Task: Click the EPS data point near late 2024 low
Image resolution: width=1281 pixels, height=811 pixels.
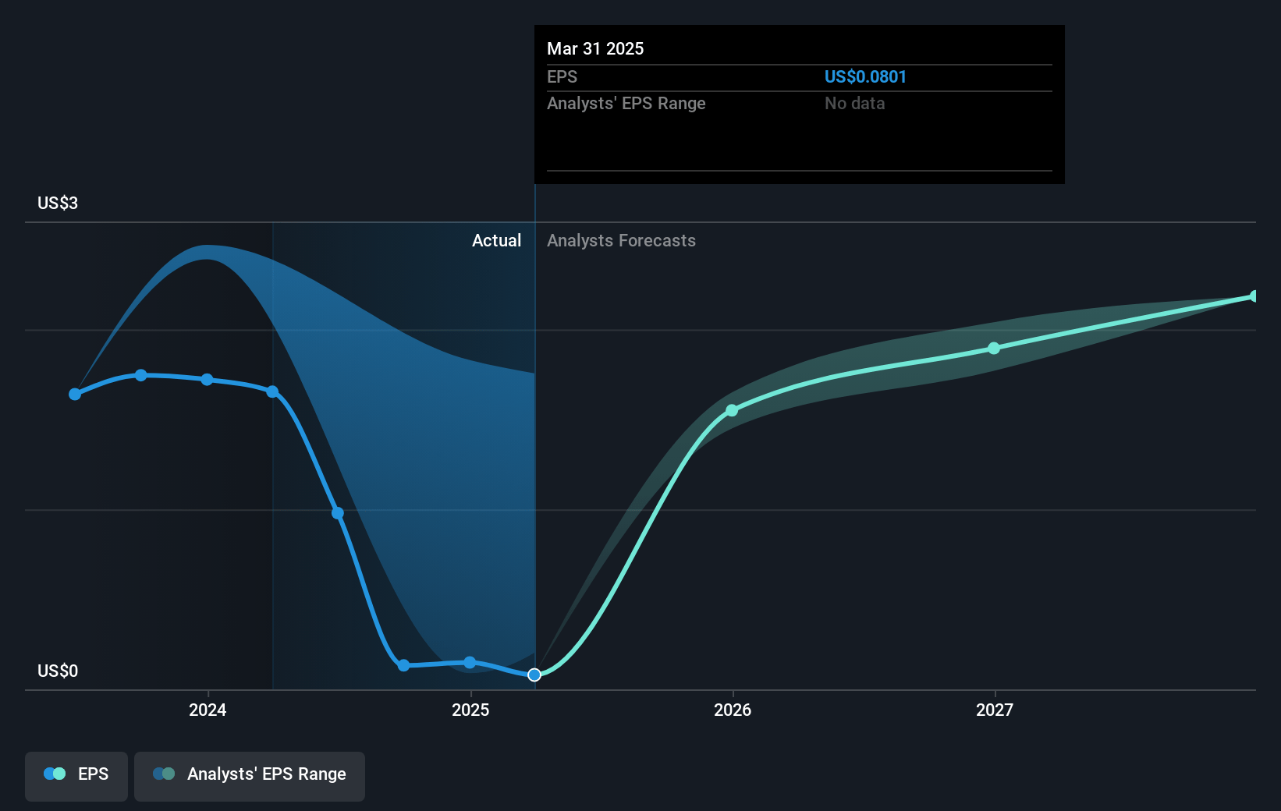Action: pyautogui.click(x=403, y=665)
